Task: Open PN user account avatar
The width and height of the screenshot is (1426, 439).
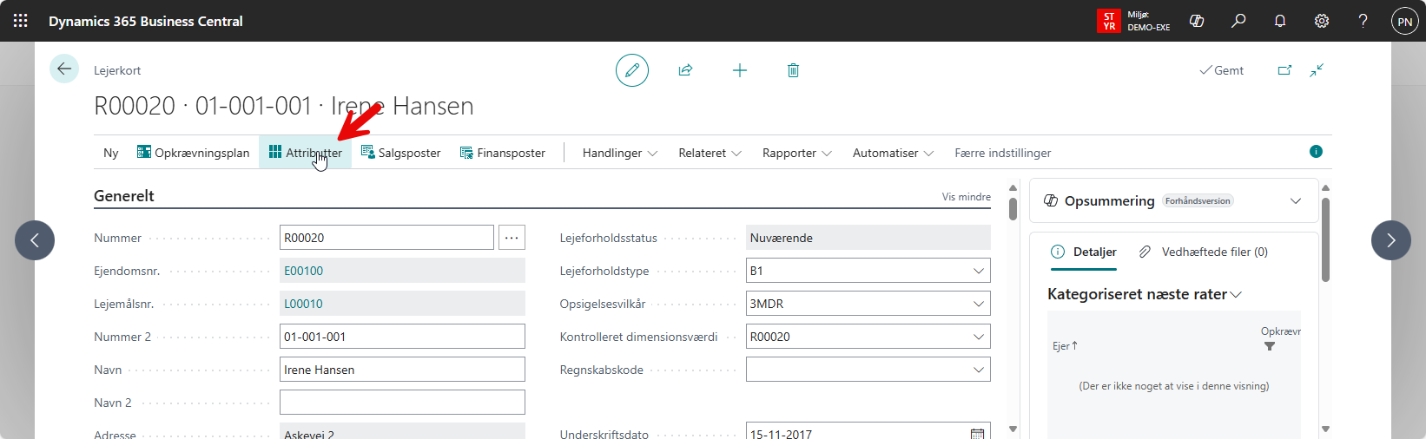Action: point(1405,21)
